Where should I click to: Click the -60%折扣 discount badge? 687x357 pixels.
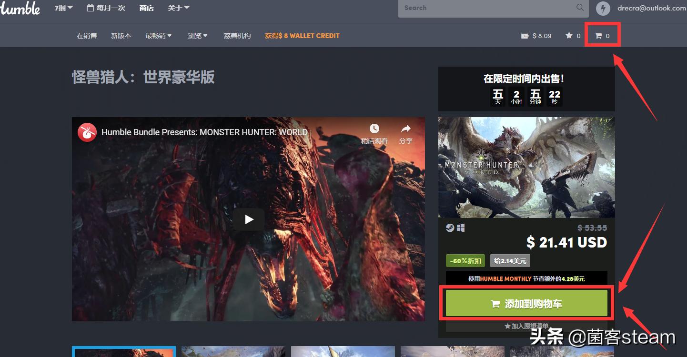click(465, 261)
